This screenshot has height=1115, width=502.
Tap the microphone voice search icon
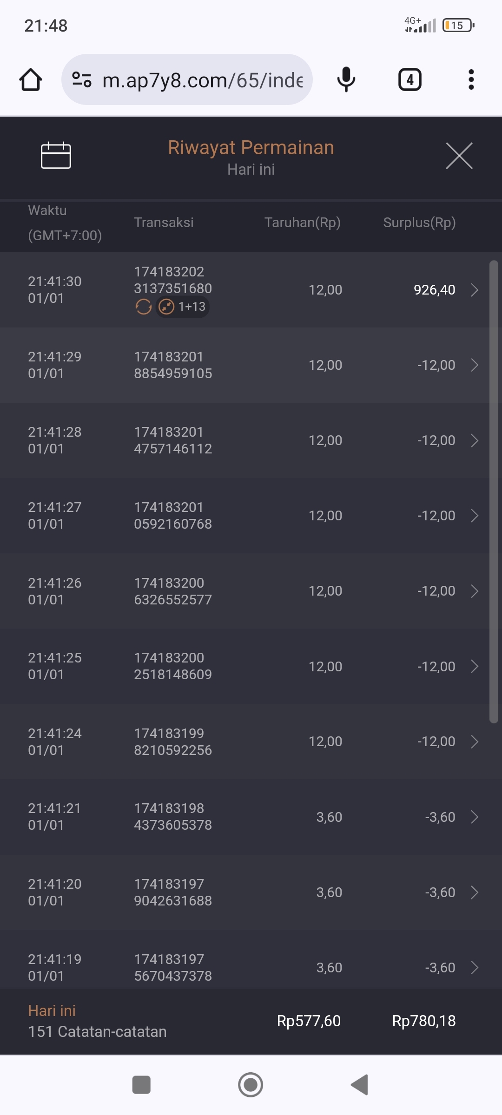(346, 80)
